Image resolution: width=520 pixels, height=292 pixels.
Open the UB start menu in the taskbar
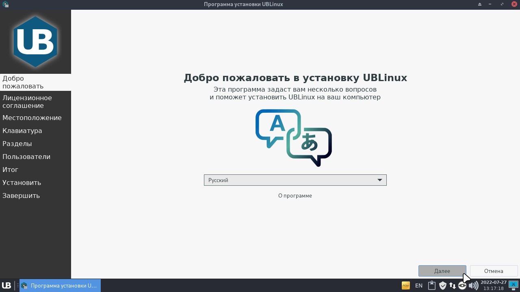pos(6,286)
